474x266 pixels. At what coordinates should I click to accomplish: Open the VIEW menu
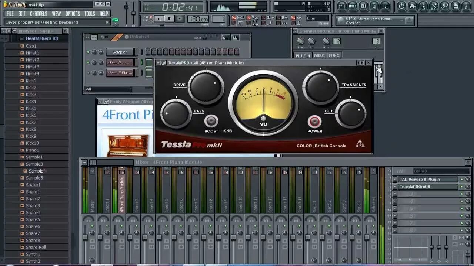[56, 14]
